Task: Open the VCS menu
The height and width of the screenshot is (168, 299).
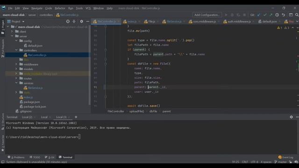Action: 88,8
